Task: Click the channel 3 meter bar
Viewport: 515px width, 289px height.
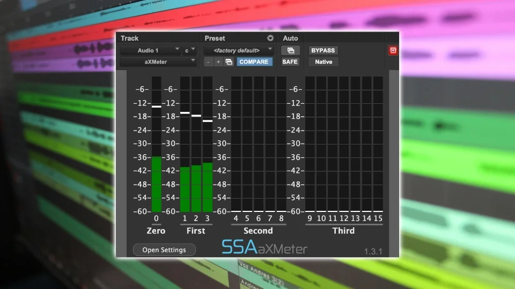Action: [x=208, y=144]
